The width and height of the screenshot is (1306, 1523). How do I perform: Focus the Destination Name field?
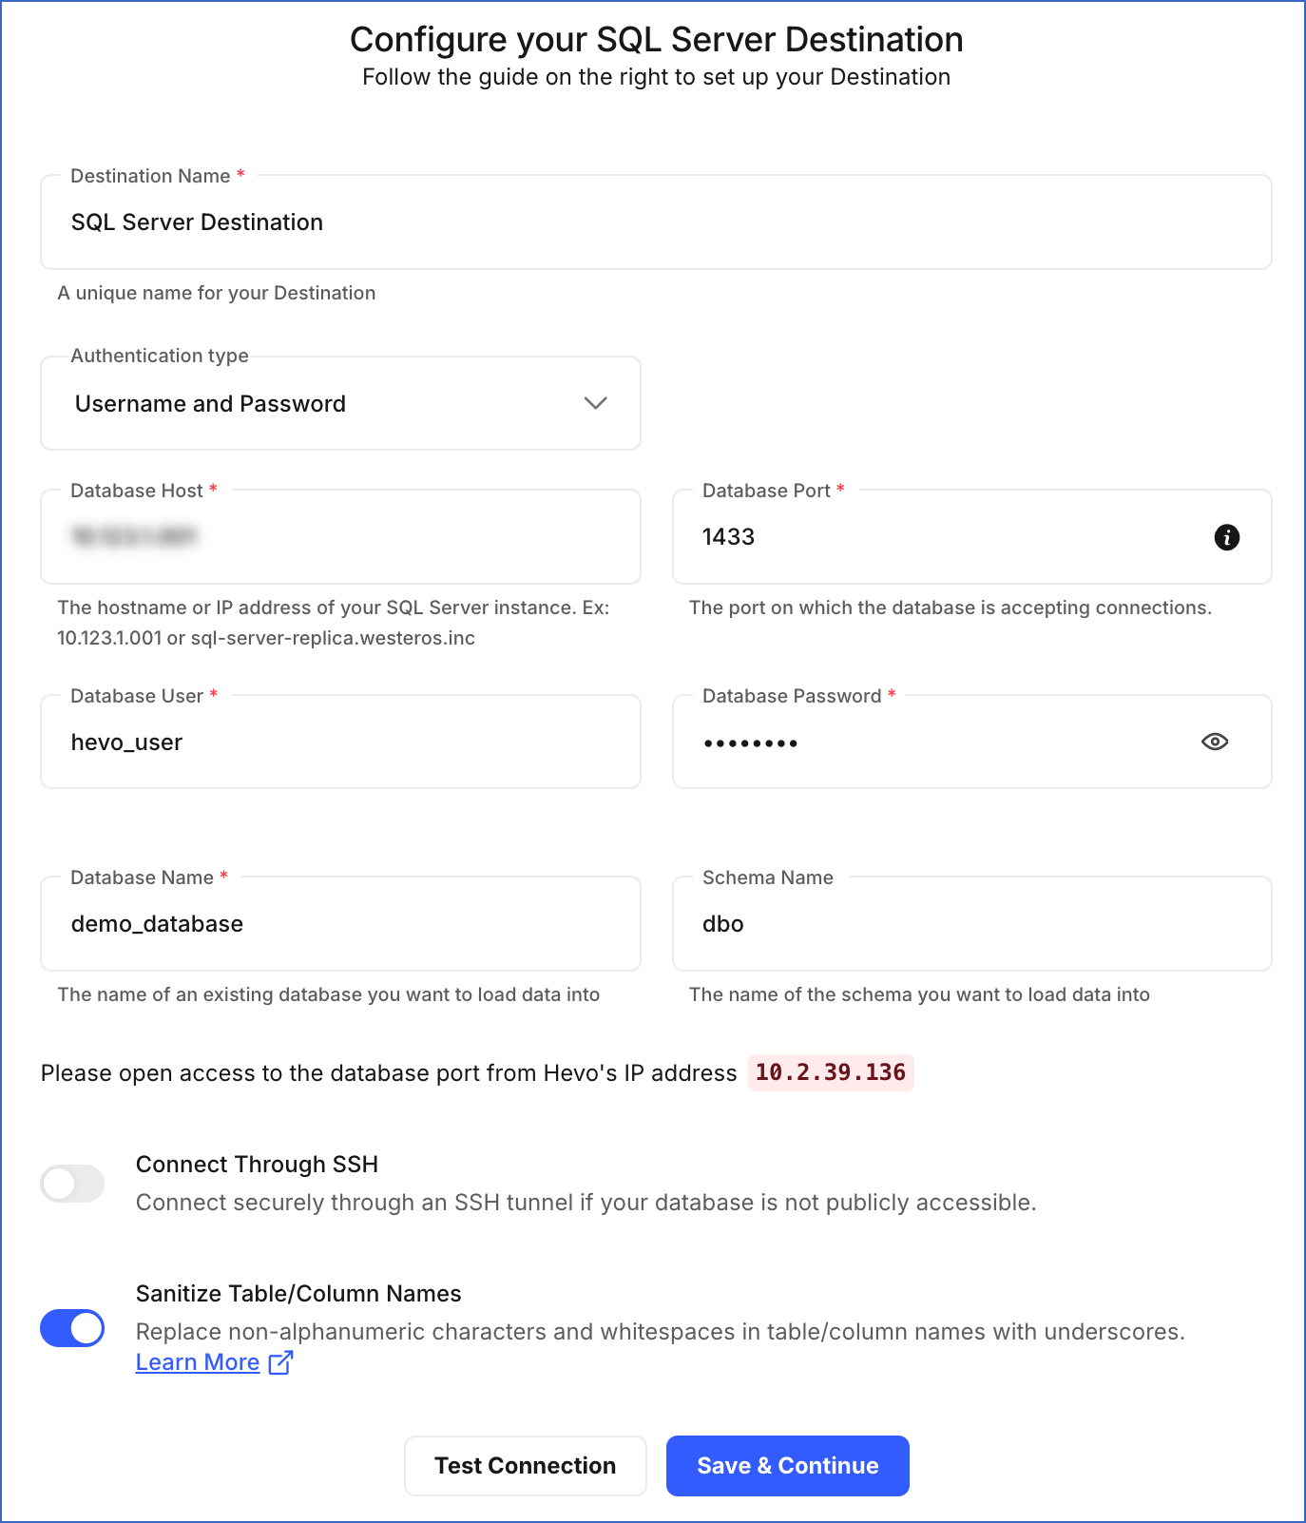[656, 222]
